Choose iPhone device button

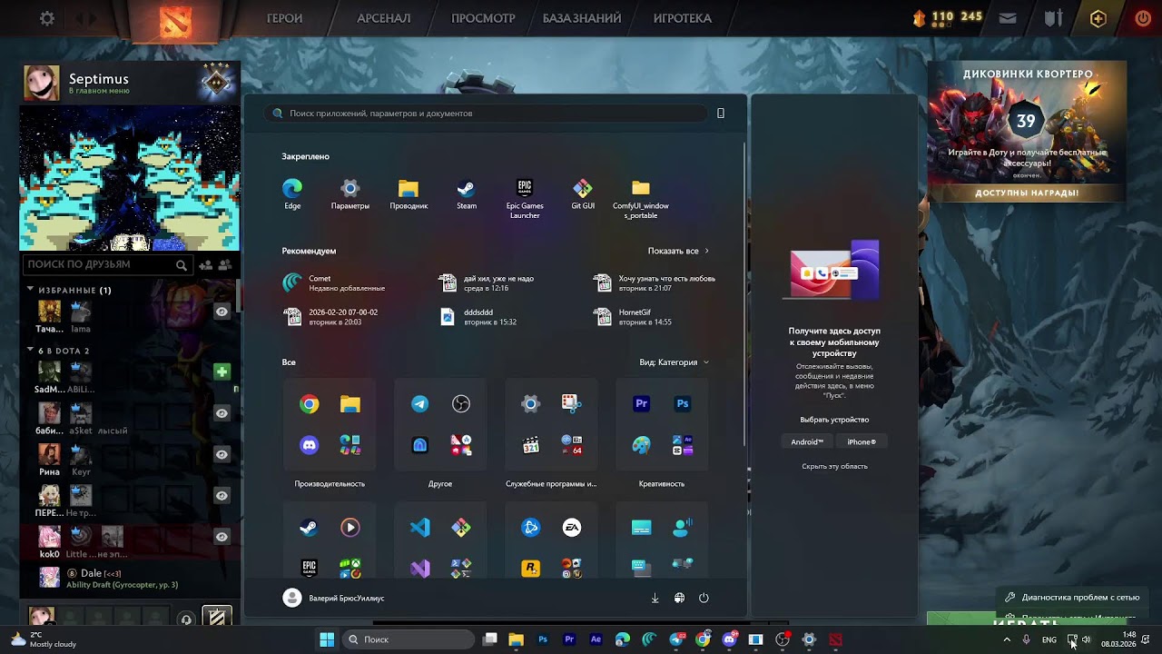click(862, 442)
